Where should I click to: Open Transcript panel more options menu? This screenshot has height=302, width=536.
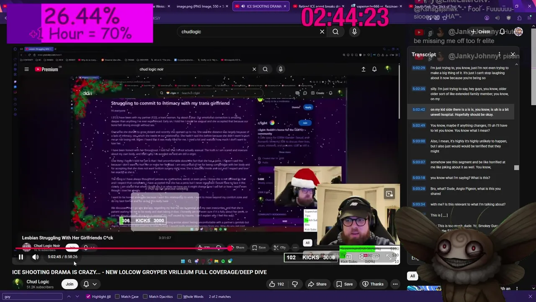[499, 55]
